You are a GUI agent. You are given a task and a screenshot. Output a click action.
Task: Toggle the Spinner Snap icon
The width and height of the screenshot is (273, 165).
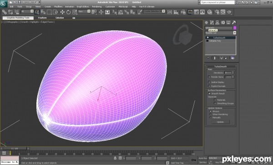click(x=132, y=12)
